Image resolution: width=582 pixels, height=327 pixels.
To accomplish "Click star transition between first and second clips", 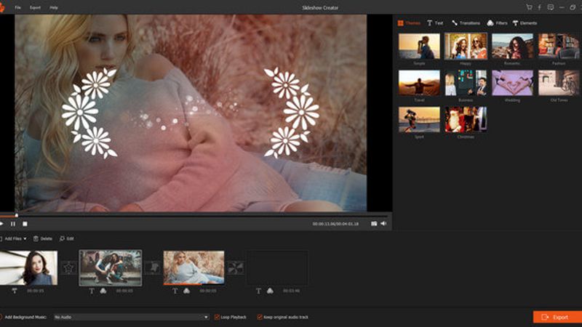I will [x=68, y=267].
